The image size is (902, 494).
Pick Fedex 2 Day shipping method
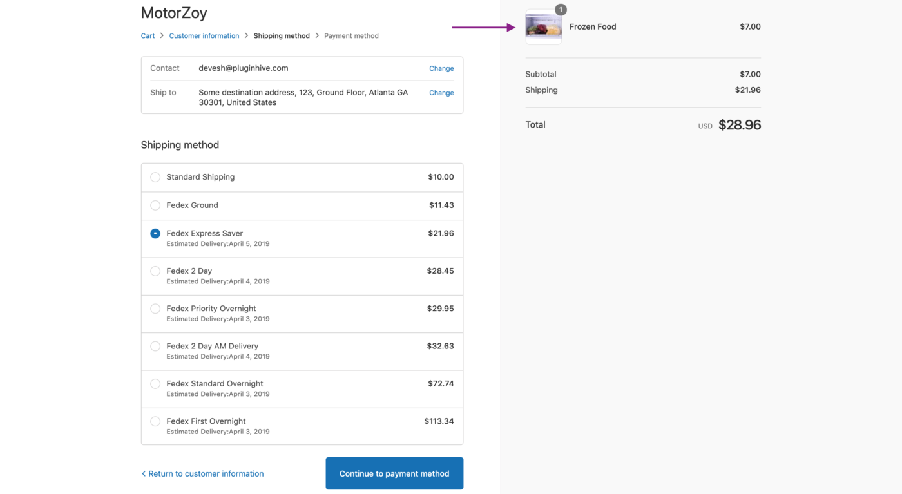(x=155, y=271)
